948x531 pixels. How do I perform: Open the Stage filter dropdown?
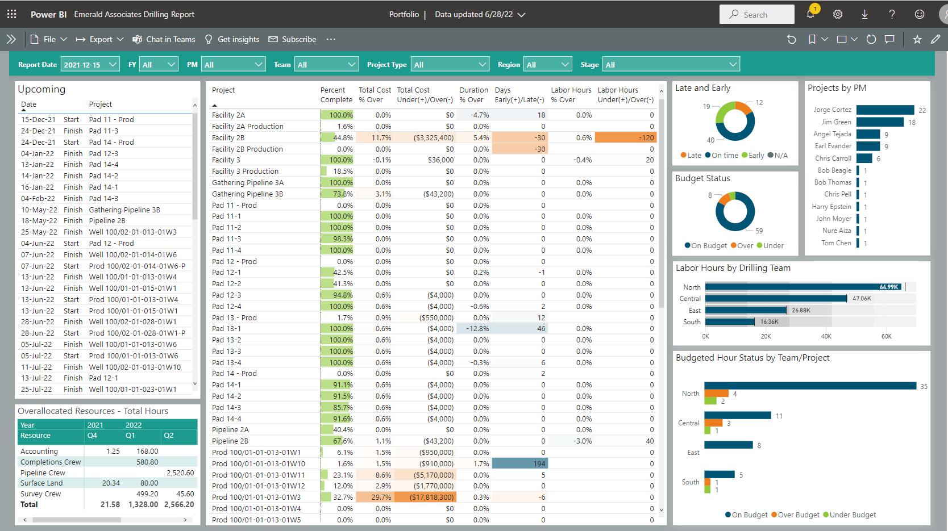click(x=671, y=65)
